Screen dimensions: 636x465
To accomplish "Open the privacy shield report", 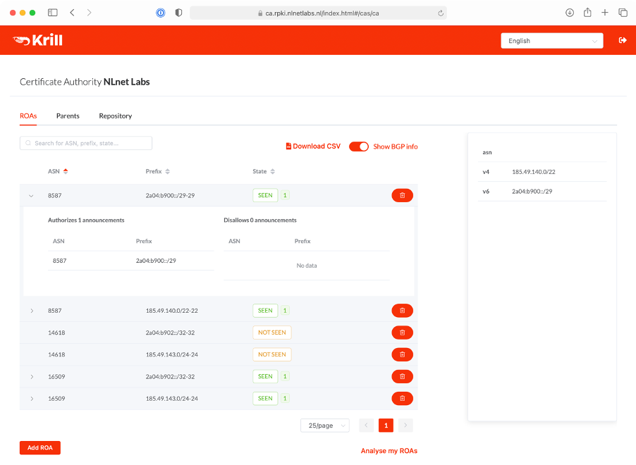I will tap(178, 13).
